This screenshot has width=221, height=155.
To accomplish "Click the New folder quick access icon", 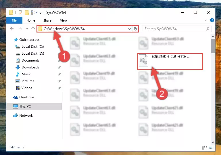I will (x=27, y=13).
